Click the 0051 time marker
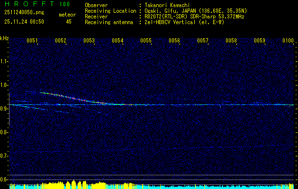Image resolution: width=298 pixels, height=189 pixels. coord(32,41)
